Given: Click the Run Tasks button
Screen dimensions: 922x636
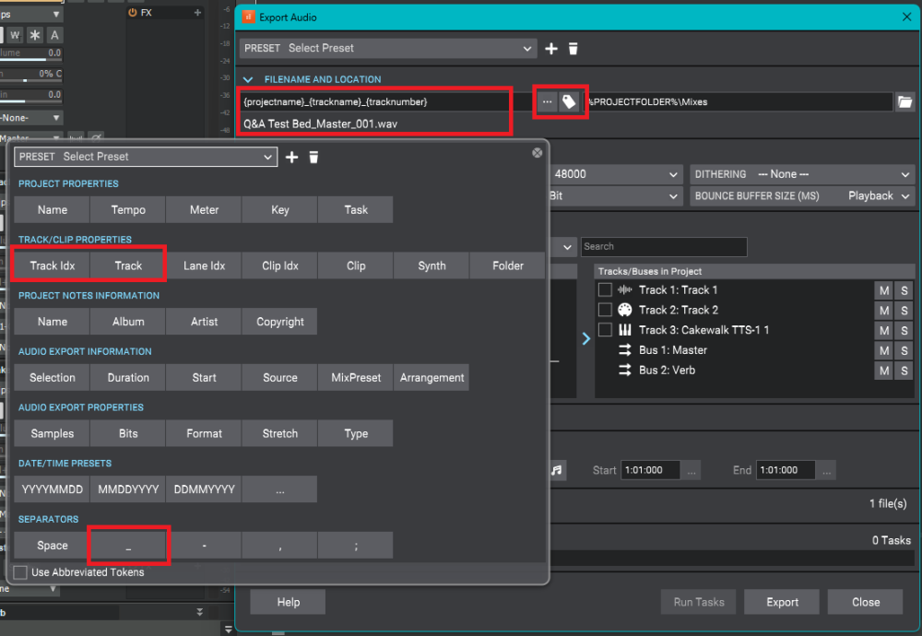Looking at the screenshot, I should (x=699, y=602).
